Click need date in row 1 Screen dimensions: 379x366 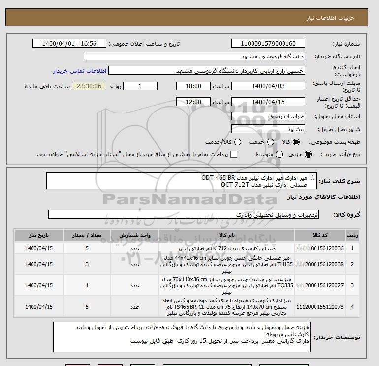pyautogui.click(x=39, y=248)
